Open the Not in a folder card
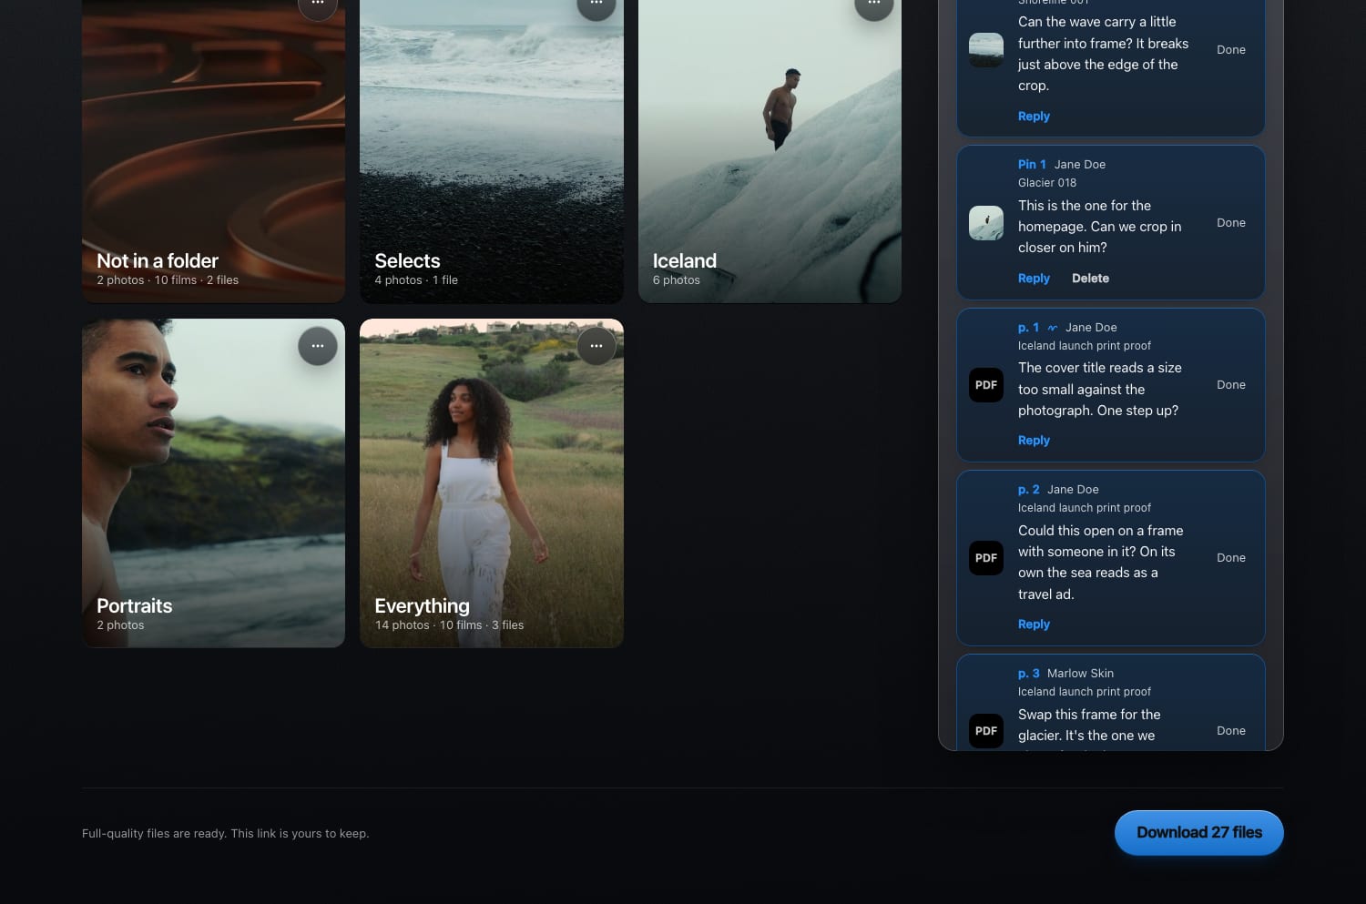1366x904 pixels. click(213, 151)
